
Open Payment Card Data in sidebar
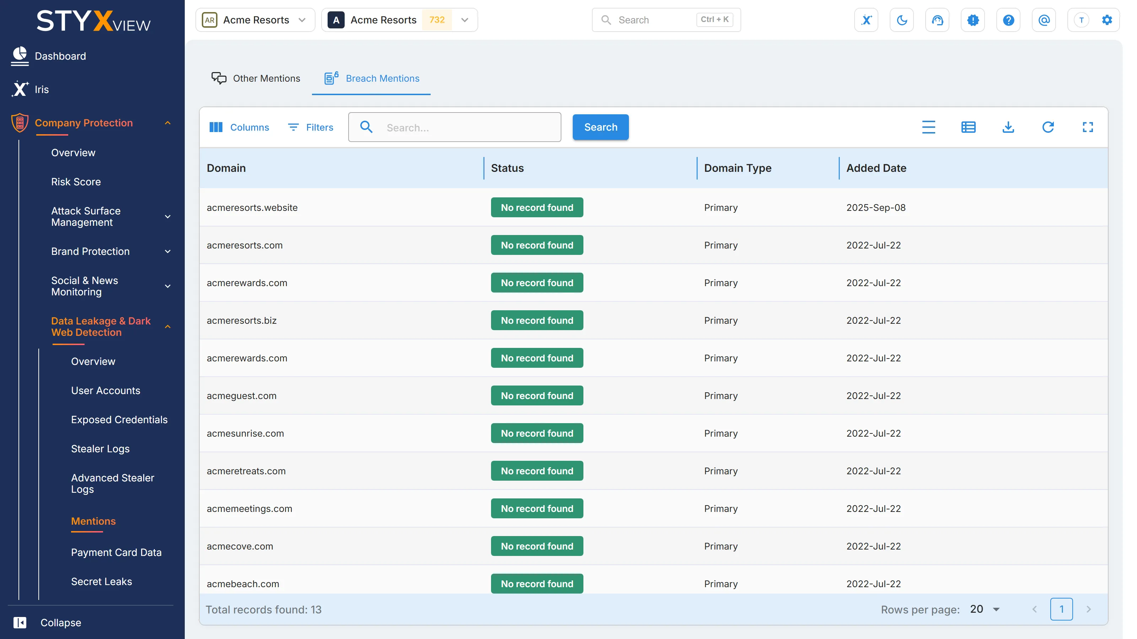(x=116, y=552)
